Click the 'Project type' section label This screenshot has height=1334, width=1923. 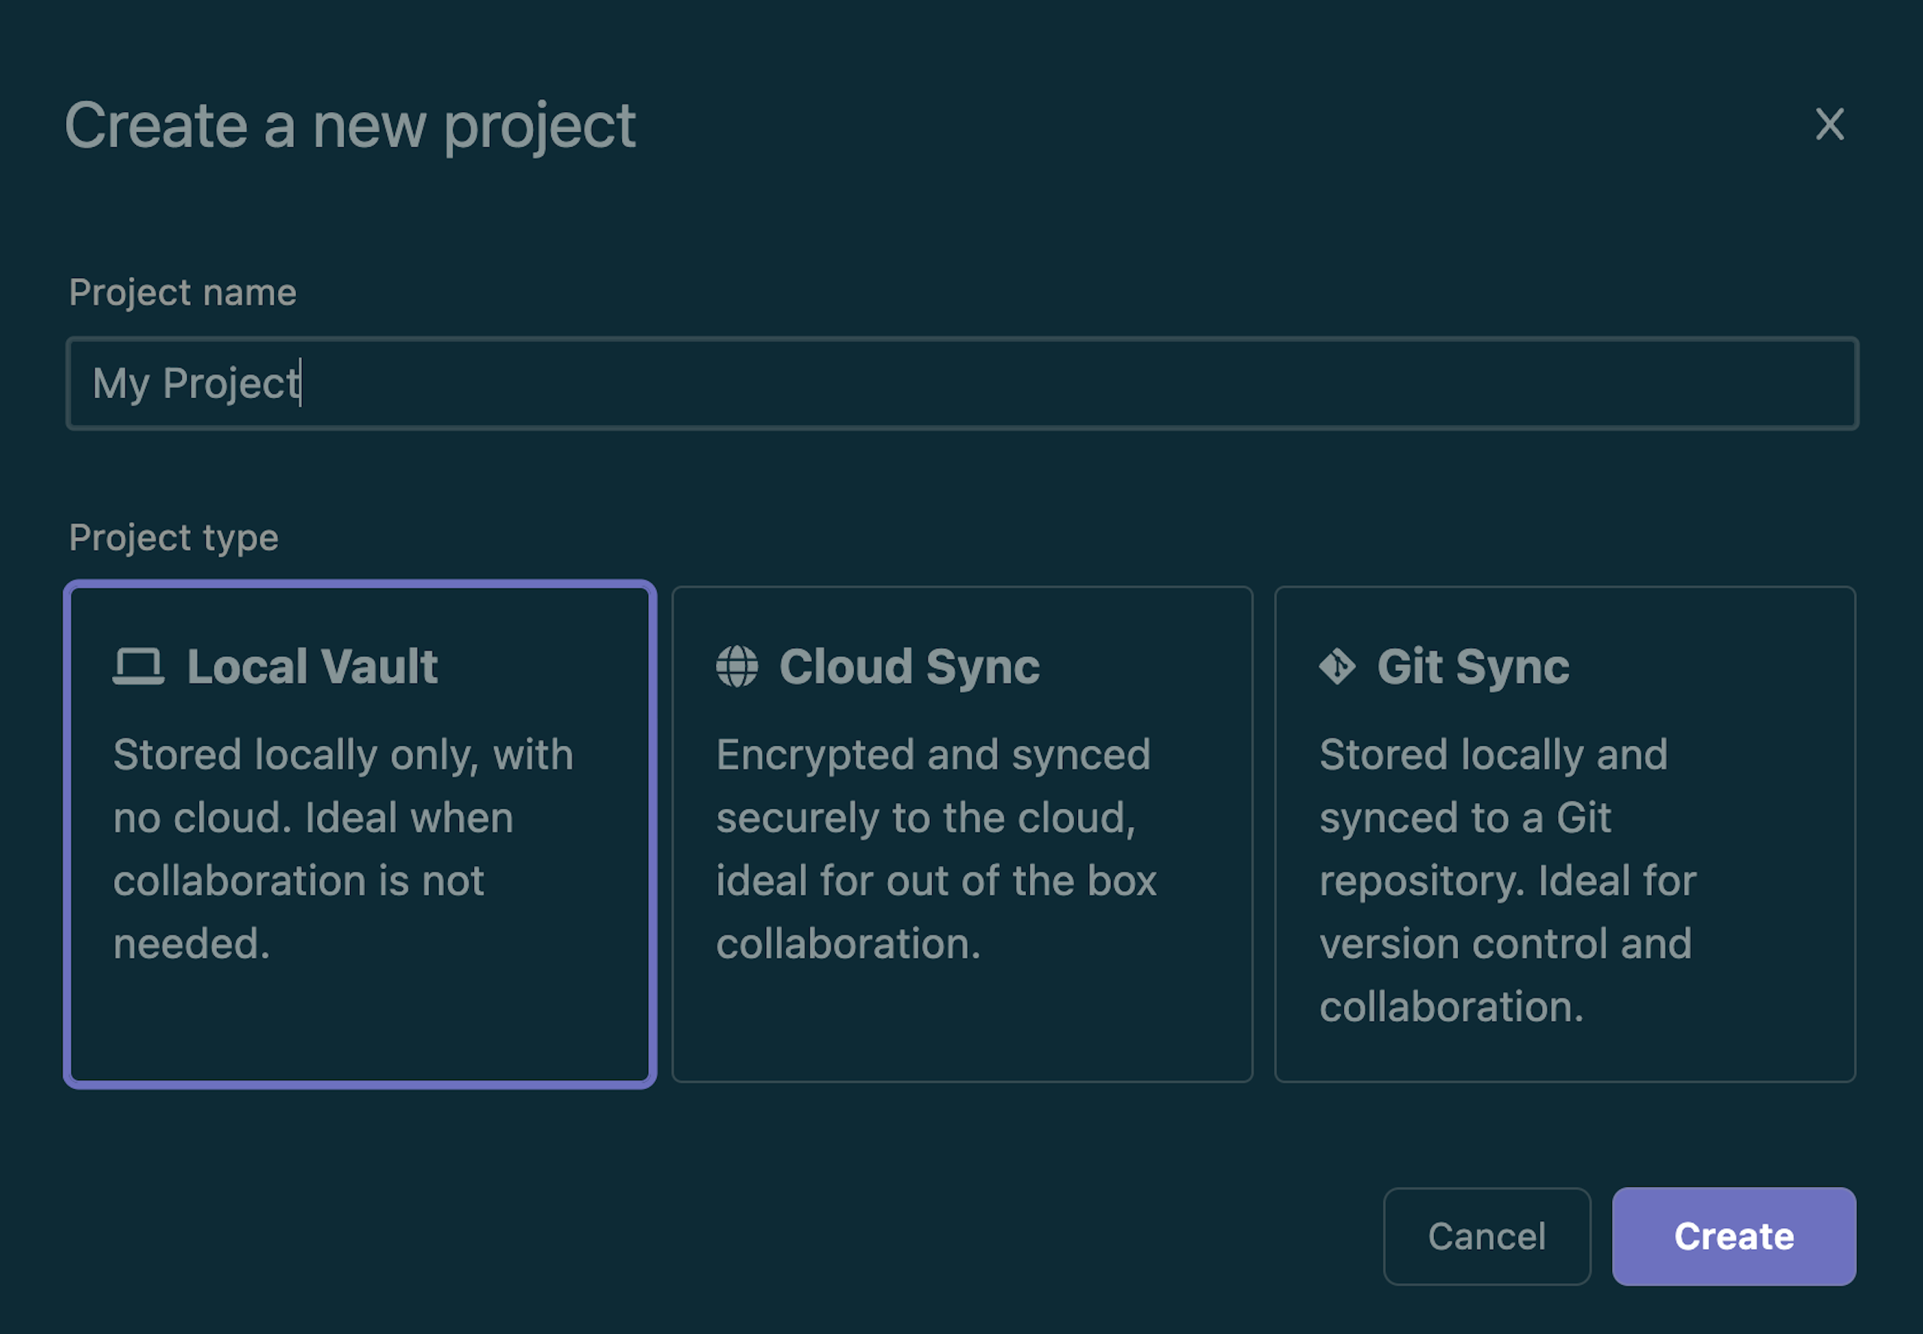click(173, 538)
